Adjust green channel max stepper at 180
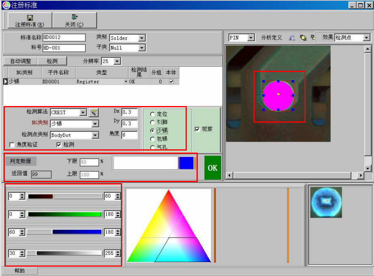374x276 pixels. (118, 214)
